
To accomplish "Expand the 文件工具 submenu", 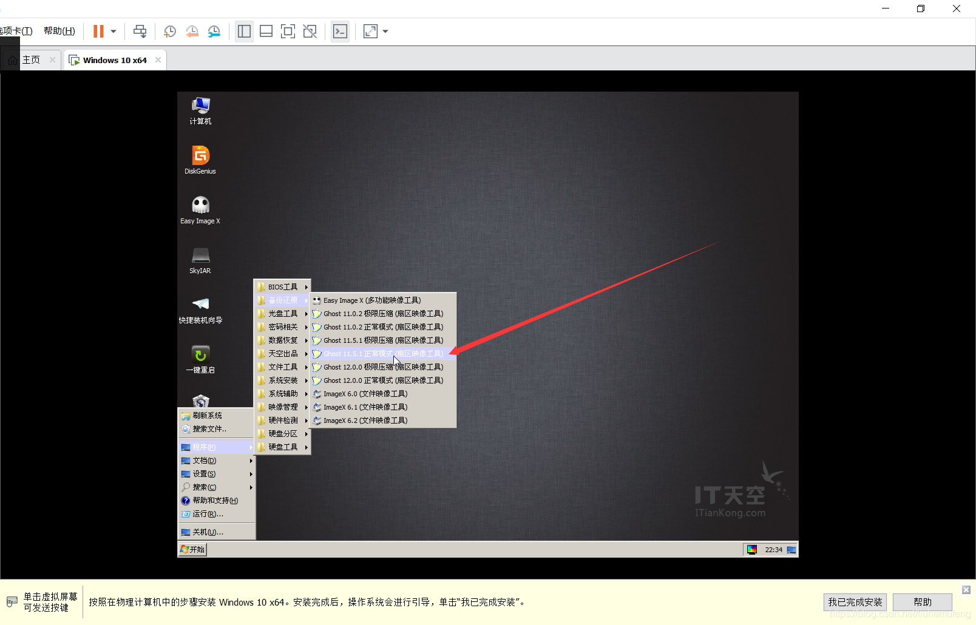I will point(282,367).
